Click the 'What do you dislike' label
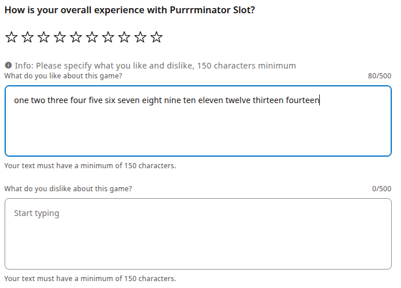Viewport: 401px width, 288px height. point(68,188)
